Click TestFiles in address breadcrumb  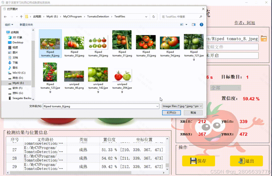[120, 17]
